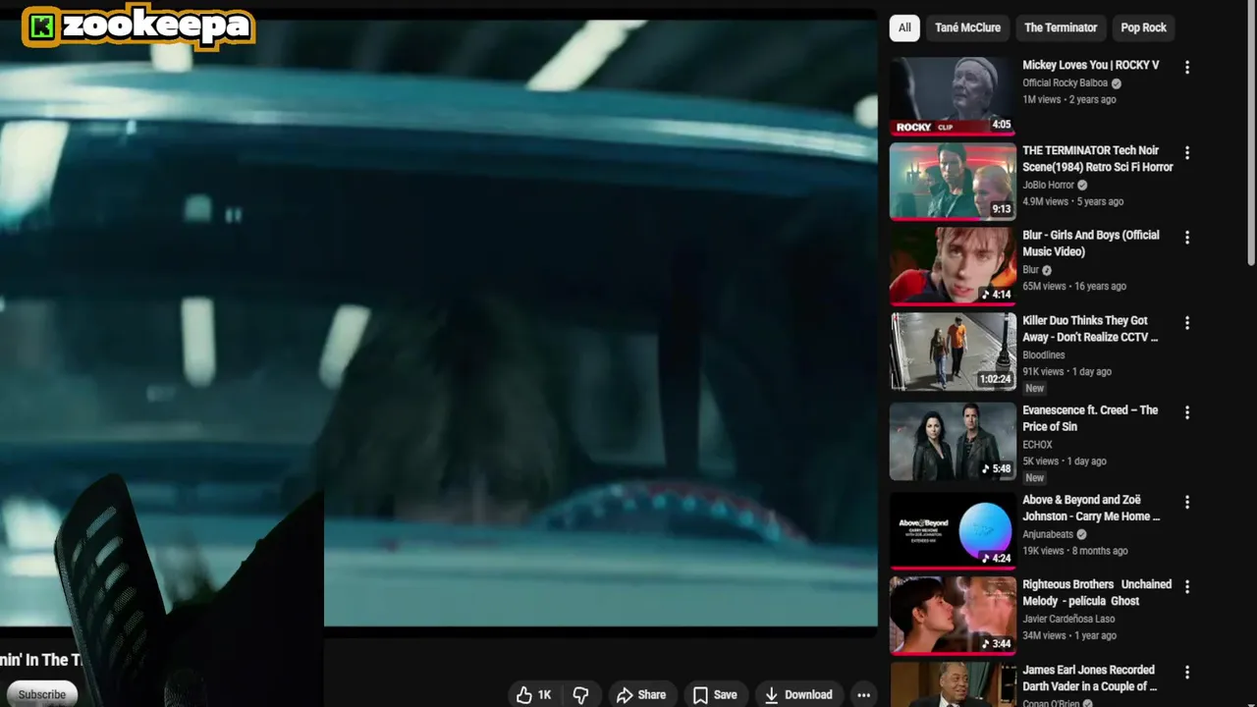Image resolution: width=1257 pixels, height=707 pixels.
Task: Visit ECHOX channel name
Action: click(1037, 445)
